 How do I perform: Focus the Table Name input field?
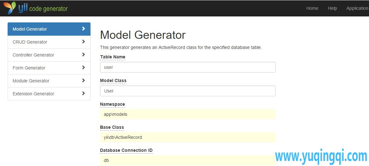point(188,67)
